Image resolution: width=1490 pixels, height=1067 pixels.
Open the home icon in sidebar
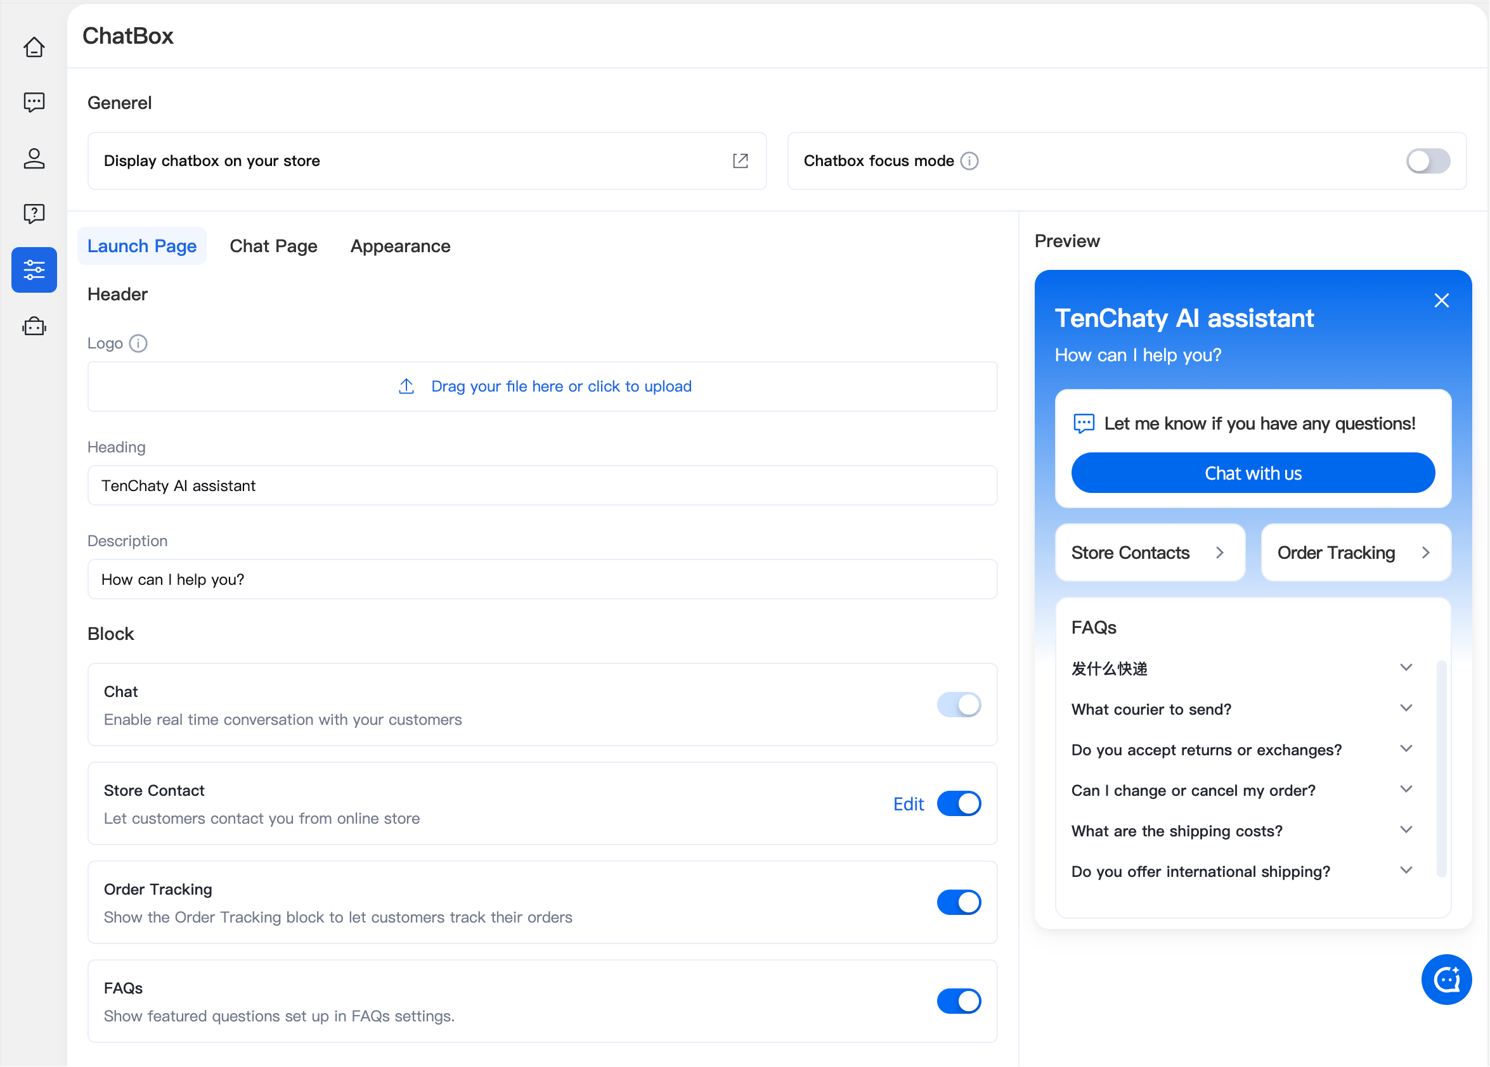click(34, 48)
